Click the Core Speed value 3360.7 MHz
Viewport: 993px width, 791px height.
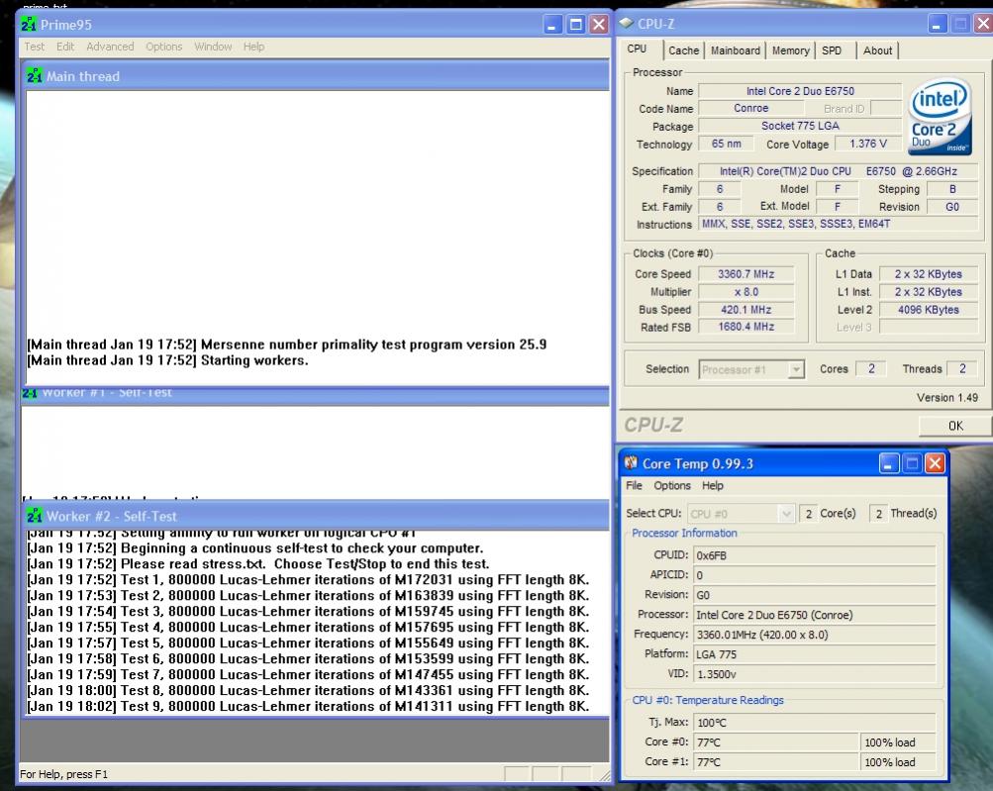(746, 273)
